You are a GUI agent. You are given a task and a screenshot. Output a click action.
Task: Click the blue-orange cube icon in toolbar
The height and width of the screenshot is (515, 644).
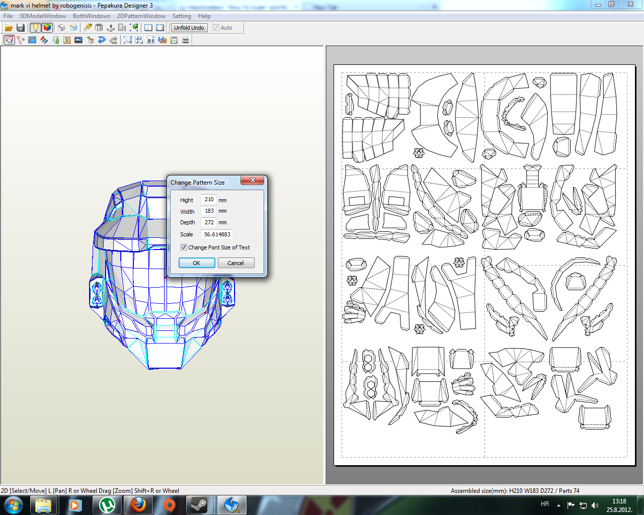73,28
